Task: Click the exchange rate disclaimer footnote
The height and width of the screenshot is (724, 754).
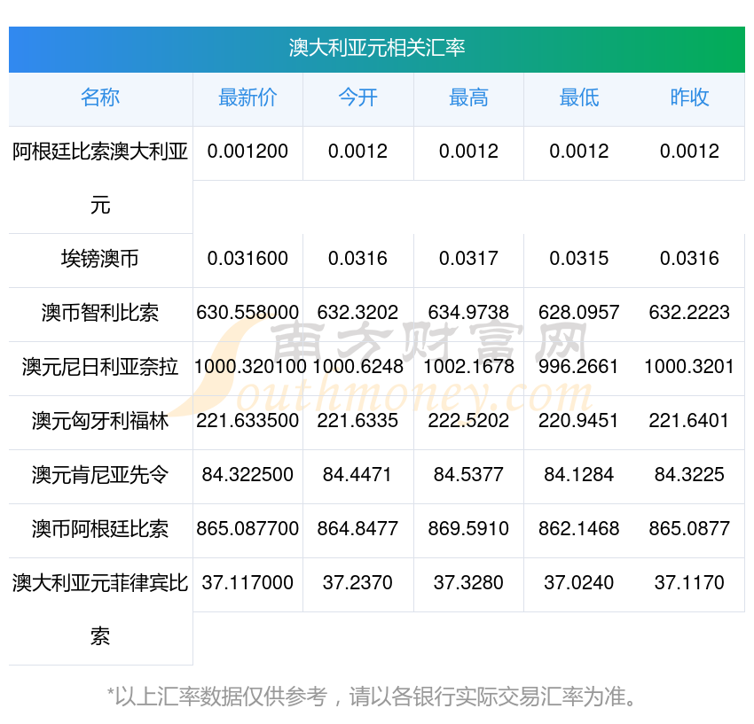Action: (373, 697)
